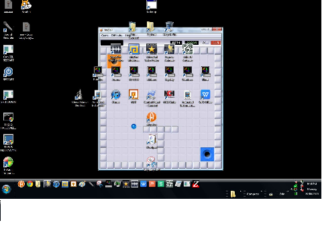Open the Game menu in the maze window
The image size is (322, 241).
[105, 35]
